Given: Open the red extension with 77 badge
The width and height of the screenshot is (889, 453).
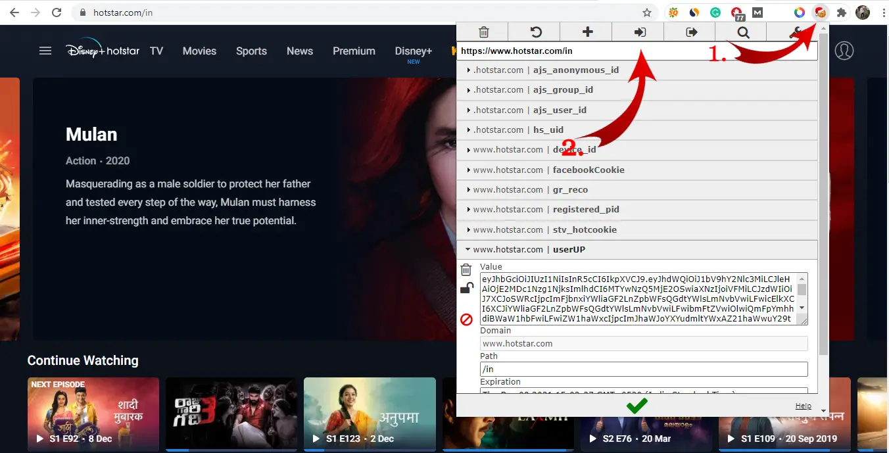Looking at the screenshot, I should (736, 13).
